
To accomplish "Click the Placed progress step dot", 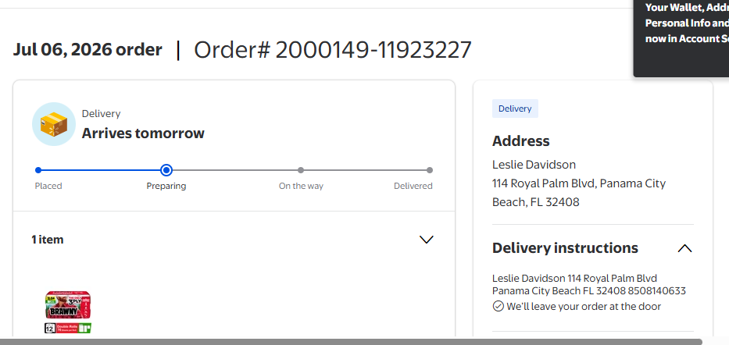I will (x=38, y=170).
